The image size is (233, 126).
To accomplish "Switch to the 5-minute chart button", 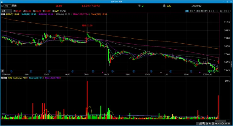I will (217, 11).
